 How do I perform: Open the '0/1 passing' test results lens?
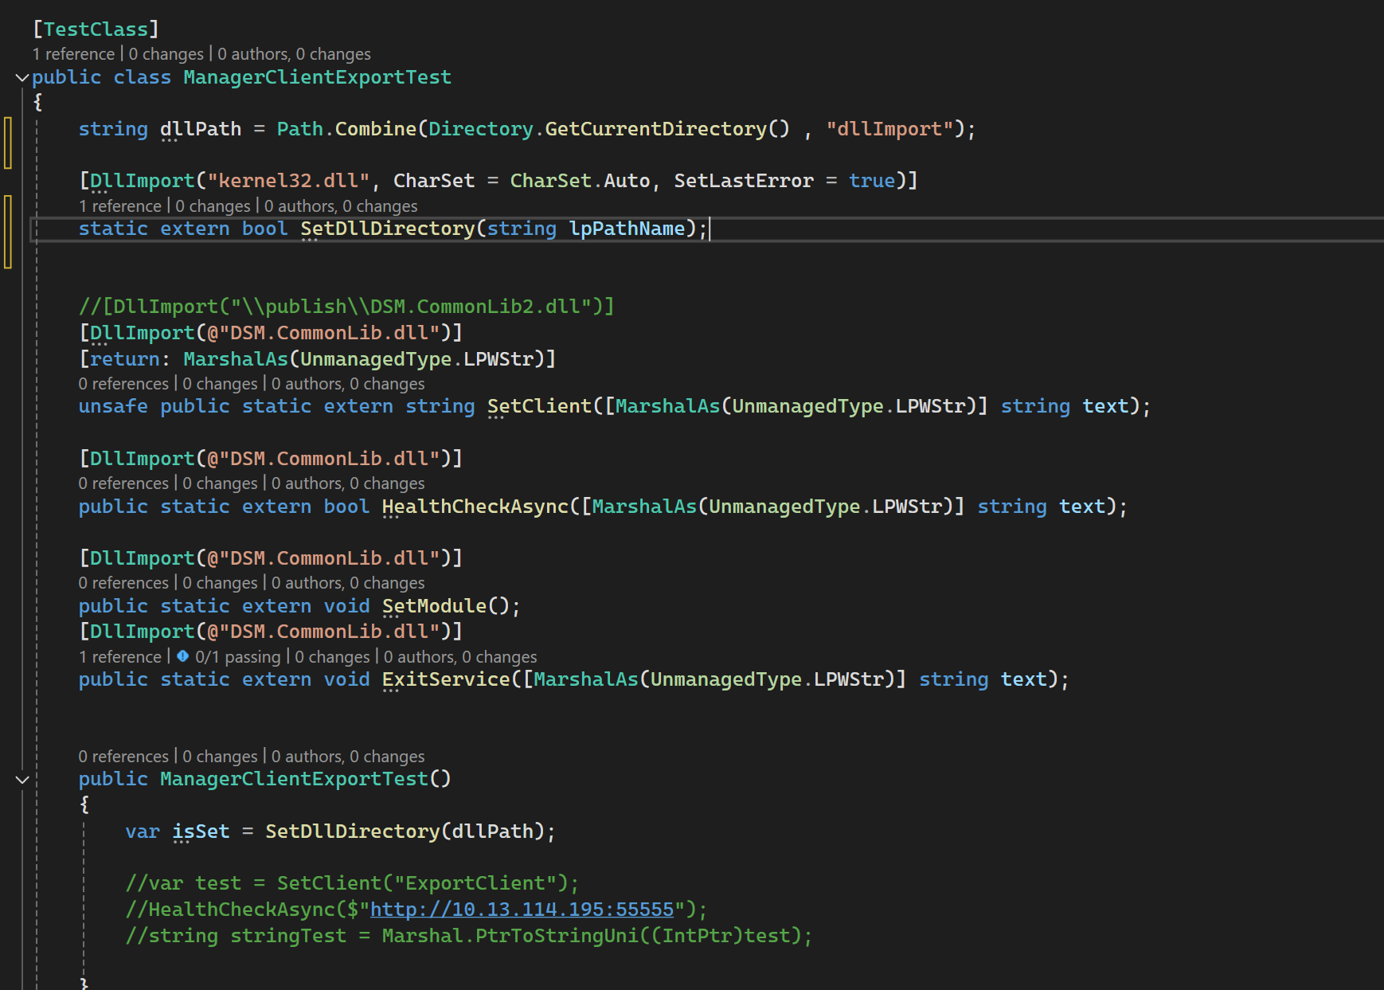pyautogui.click(x=238, y=657)
